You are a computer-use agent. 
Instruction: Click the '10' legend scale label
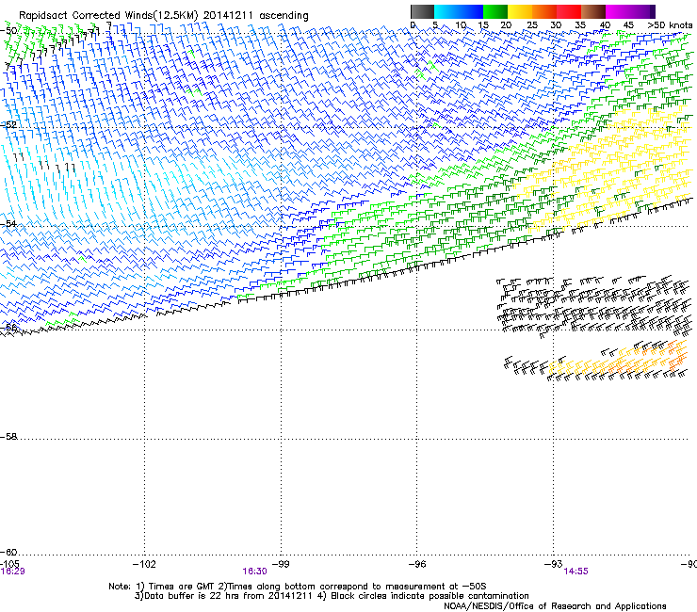tap(461, 24)
